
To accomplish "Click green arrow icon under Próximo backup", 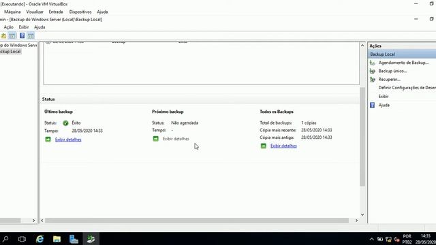I will click(156, 138).
